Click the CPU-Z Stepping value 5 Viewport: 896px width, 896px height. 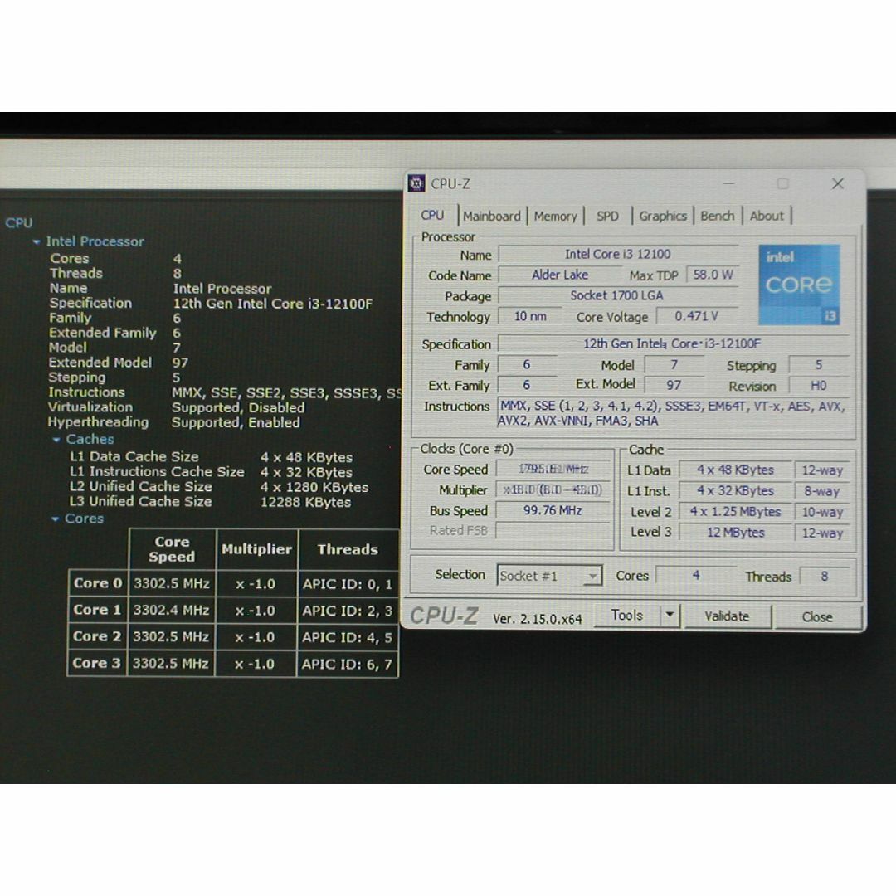pos(819,364)
